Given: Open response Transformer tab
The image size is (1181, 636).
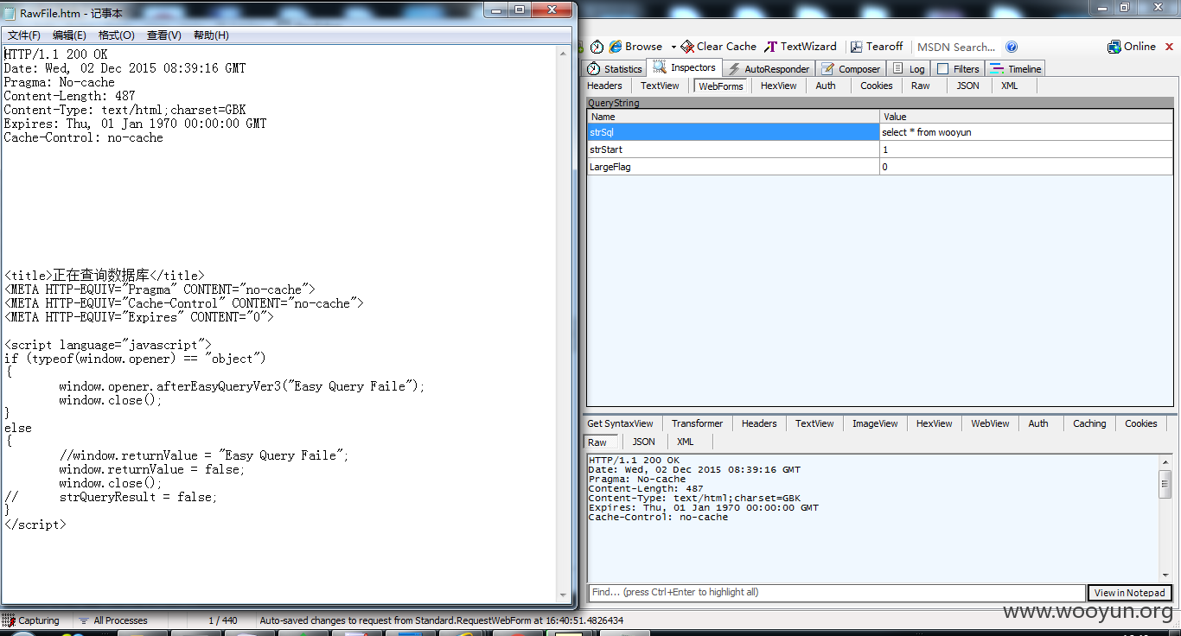Looking at the screenshot, I should [x=697, y=423].
